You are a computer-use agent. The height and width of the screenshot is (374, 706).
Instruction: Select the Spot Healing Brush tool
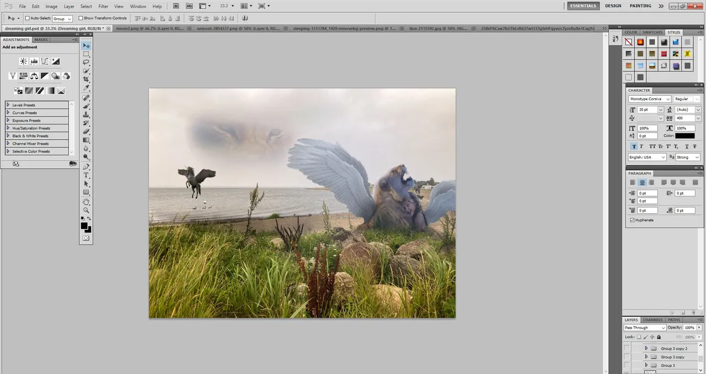click(86, 97)
